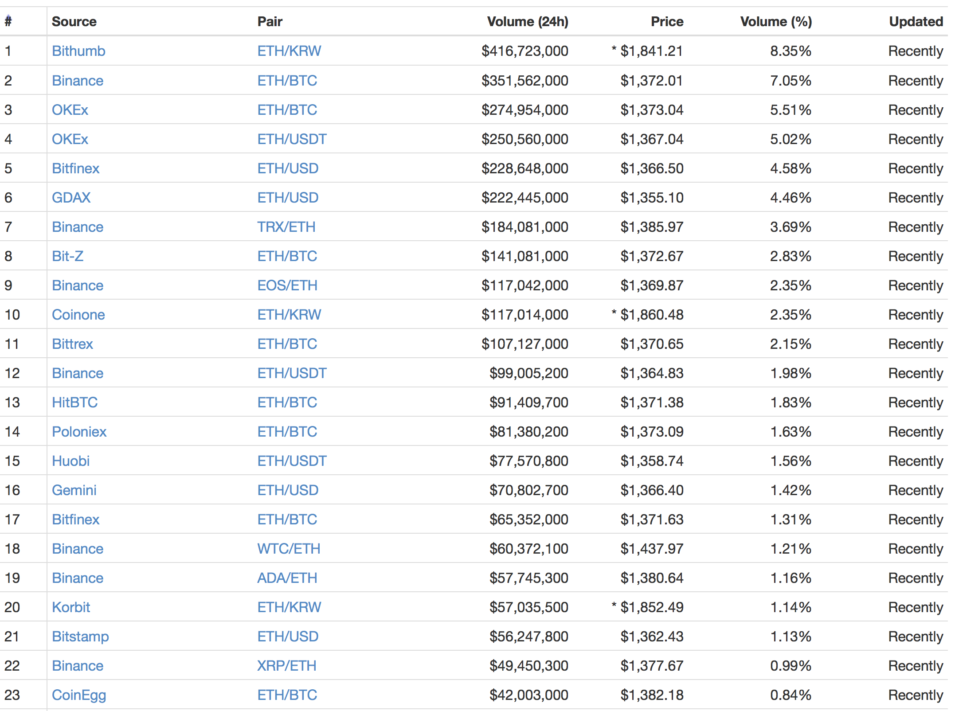Select volume value $228,648,000
955x711 pixels.
(525, 168)
